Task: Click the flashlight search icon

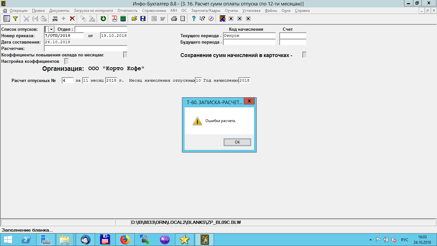Action: (83, 19)
